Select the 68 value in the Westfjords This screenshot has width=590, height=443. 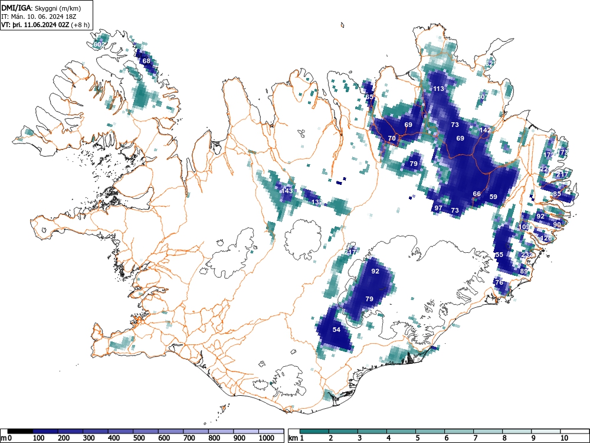click(146, 61)
